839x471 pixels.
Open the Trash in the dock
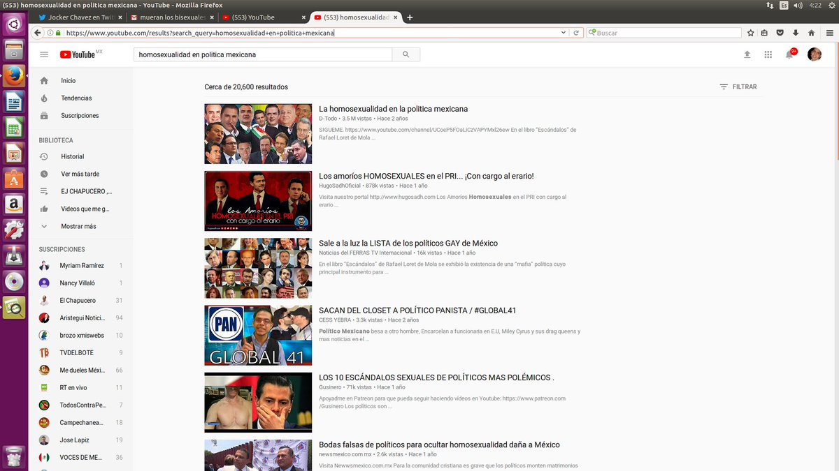(14, 457)
